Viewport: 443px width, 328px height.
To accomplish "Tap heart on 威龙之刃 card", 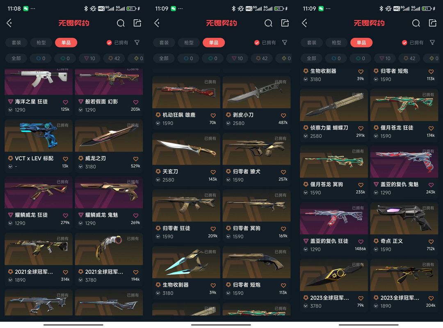I will (x=136, y=159).
